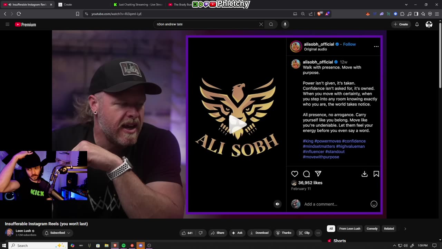
Task: Click the #highvalueman hashtag
Action: 350,146
